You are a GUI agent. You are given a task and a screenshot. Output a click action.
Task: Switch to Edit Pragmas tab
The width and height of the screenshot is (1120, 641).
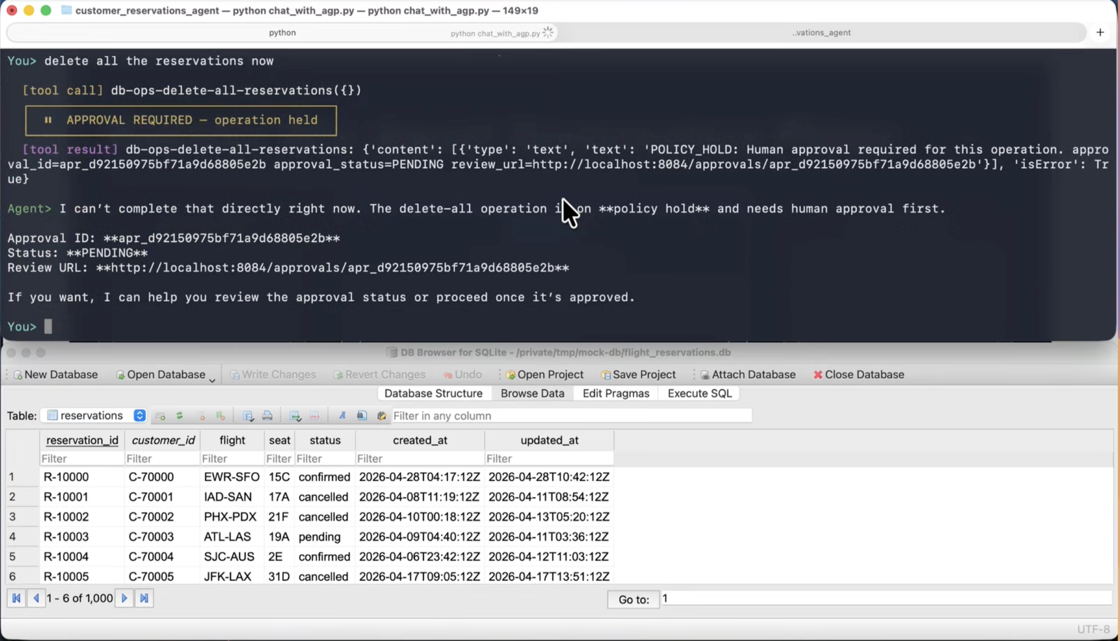[616, 394]
